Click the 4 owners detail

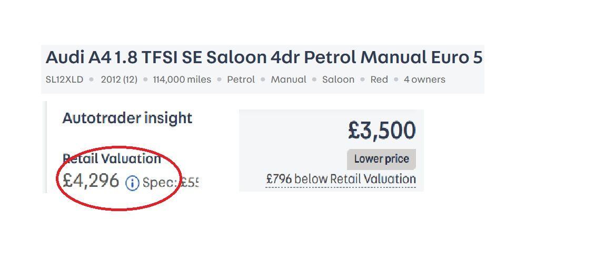click(x=424, y=79)
